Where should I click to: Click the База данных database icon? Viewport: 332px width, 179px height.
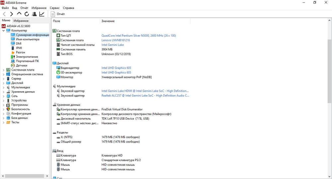click(8, 118)
